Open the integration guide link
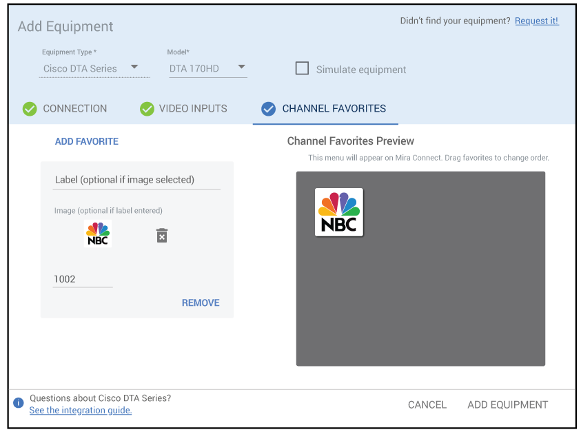The image size is (581, 432). click(81, 411)
